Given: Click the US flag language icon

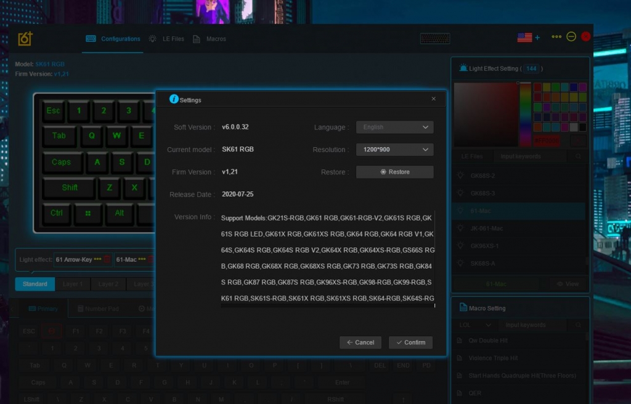Looking at the screenshot, I should [x=524, y=38].
